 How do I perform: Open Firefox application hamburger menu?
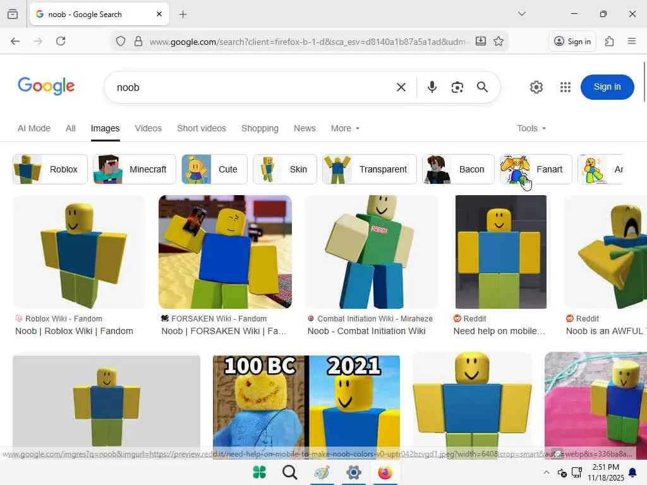point(632,41)
